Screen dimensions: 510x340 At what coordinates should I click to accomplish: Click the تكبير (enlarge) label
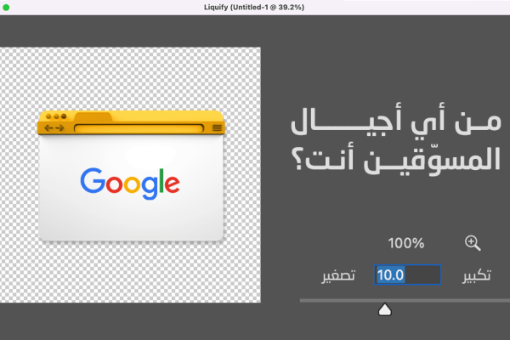pos(477,275)
